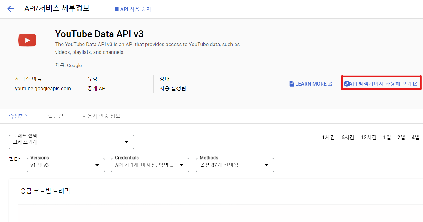Click the 서비스 이름 label
The image size is (423, 222).
point(28,79)
